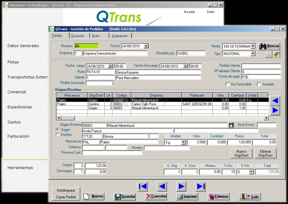This screenshot has width=288, height=204.
Task: Click the Recibido por field
Action: 191,53
